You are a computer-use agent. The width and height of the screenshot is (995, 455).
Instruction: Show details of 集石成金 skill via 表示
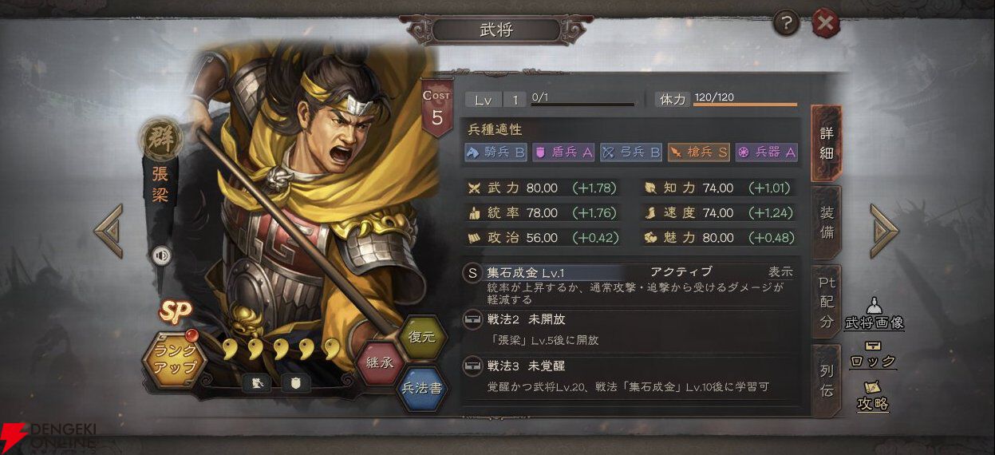(780, 272)
